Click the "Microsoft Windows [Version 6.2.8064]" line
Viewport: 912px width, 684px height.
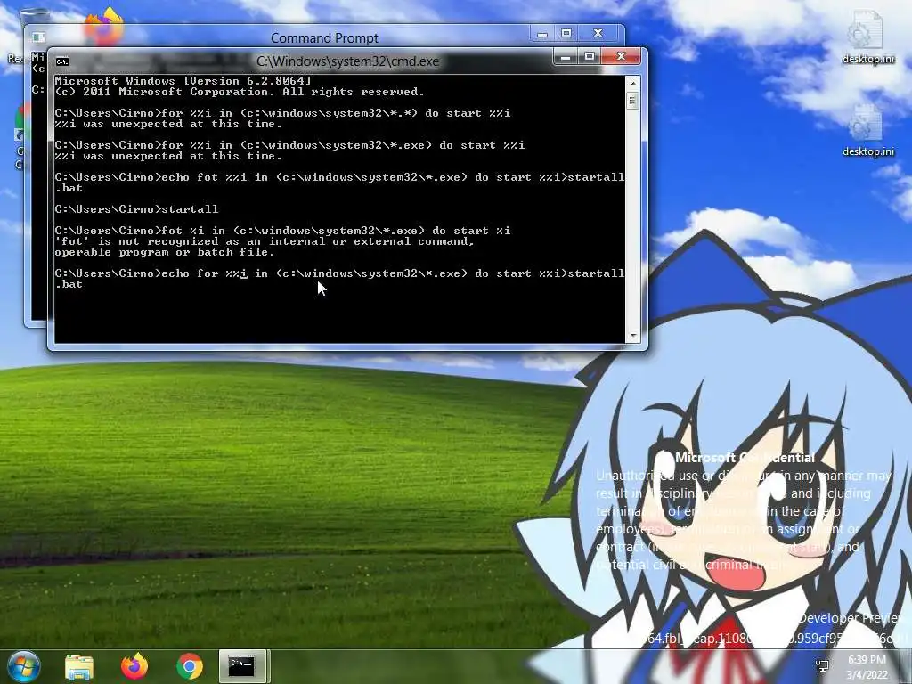[183, 81]
